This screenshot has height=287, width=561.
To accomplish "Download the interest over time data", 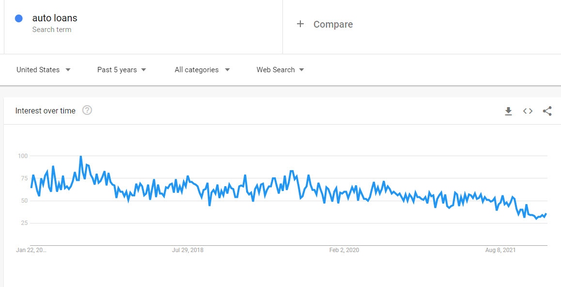I will point(508,112).
